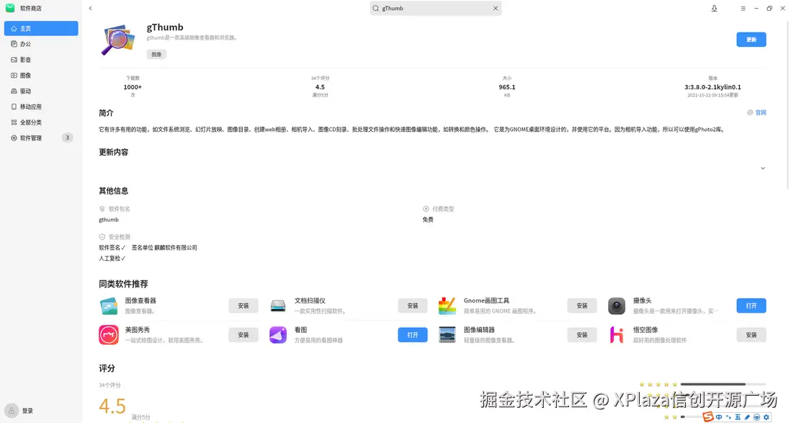791x423 pixels.
Task: Click 登录 to sign in
Action: (x=28, y=411)
